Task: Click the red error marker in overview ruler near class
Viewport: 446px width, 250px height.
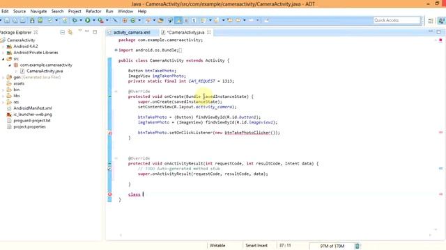Action: coord(440,194)
